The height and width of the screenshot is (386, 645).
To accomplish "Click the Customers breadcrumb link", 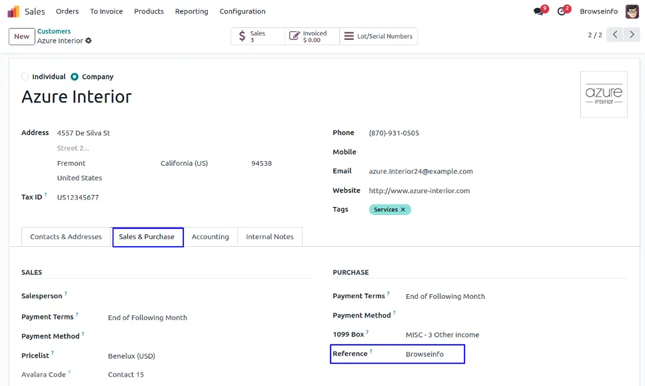I will click(54, 31).
